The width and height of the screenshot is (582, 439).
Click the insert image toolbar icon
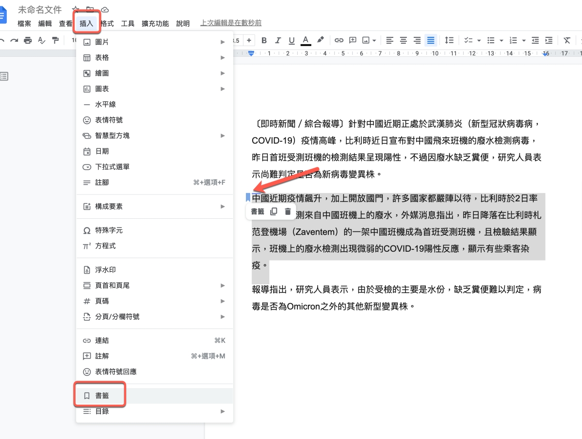(x=366, y=40)
